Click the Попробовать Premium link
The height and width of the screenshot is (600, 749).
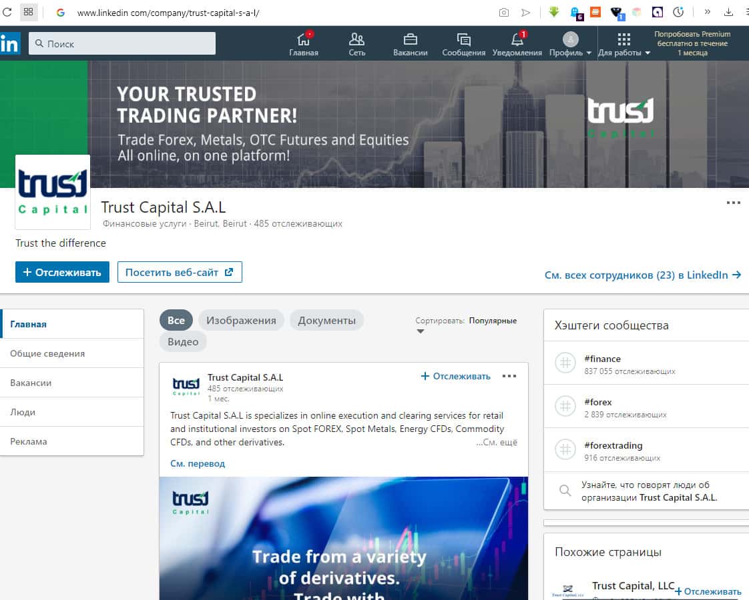pyautogui.click(x=692, y=43)
